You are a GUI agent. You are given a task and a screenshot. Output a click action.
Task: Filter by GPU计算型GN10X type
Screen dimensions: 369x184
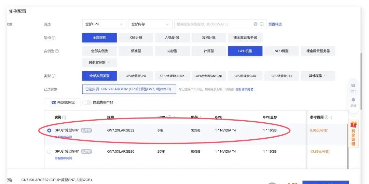click(172, 76)
